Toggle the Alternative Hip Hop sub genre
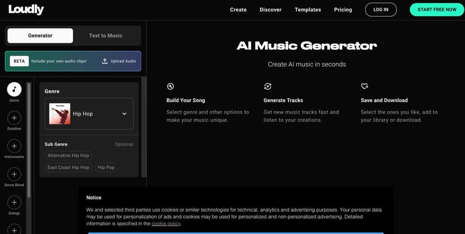This screenshot has width=465, height=234. 68,155
